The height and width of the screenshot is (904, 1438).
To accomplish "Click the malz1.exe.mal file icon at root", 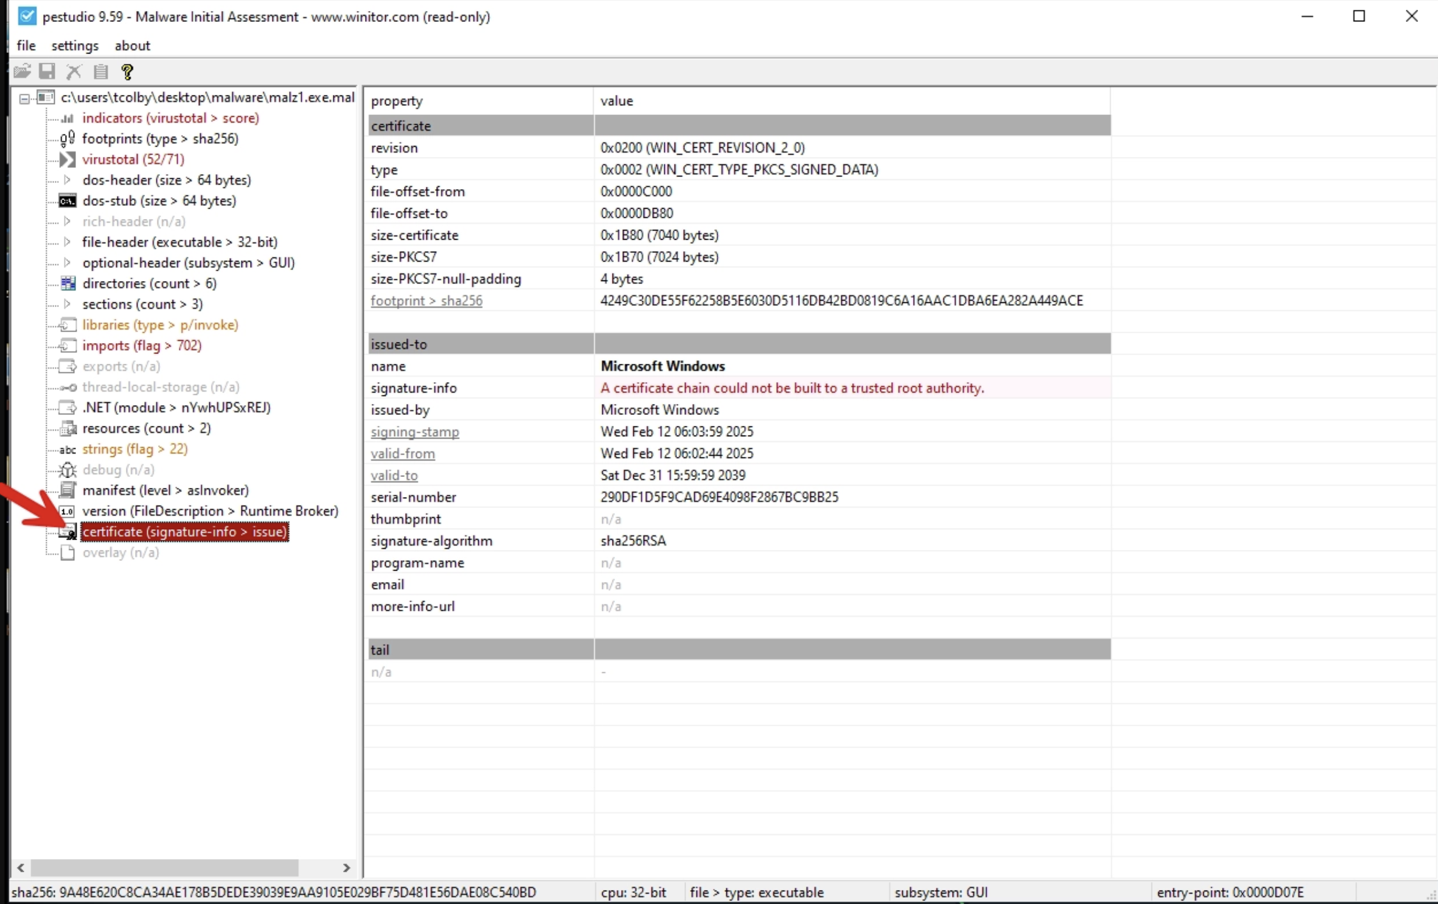I will tap(46, 97).
